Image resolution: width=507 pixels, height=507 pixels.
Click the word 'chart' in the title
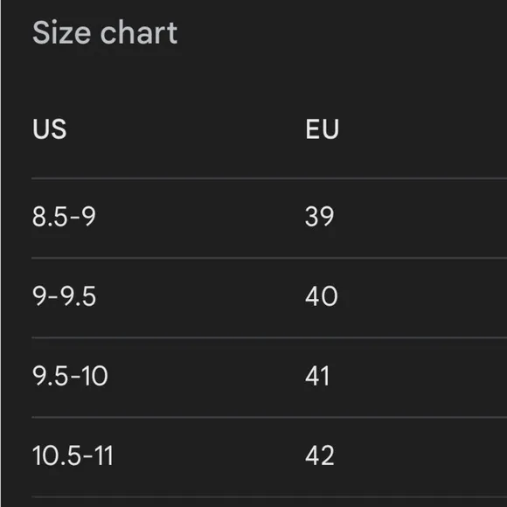tap(139, 32)
